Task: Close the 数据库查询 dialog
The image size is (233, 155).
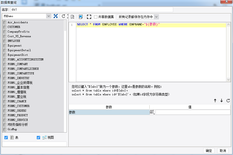Action: (227, 2)
